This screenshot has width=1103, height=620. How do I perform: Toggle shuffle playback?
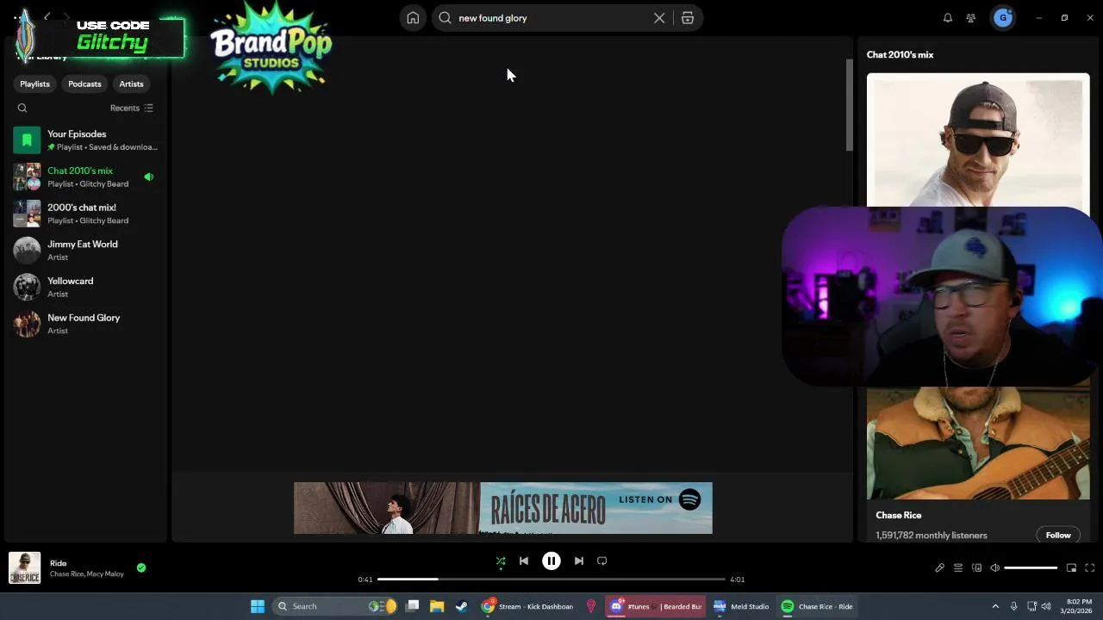click(501, 561)
